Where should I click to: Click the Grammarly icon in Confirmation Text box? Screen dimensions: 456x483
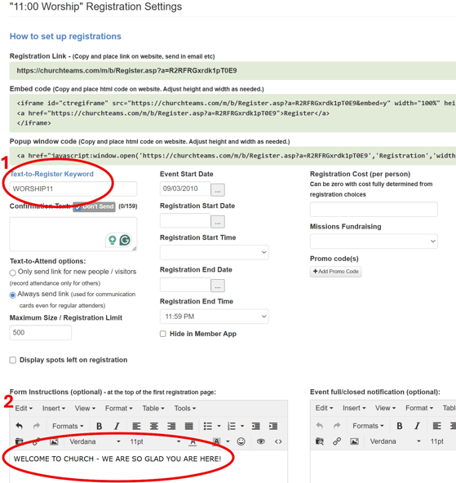tap(125, 240)
